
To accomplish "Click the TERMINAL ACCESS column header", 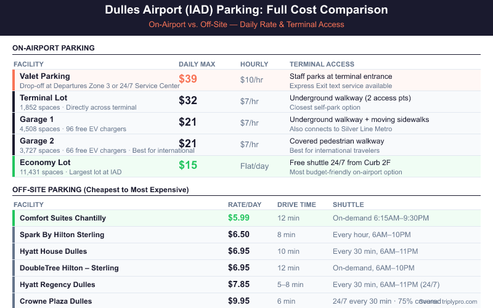I will (322, 64).
